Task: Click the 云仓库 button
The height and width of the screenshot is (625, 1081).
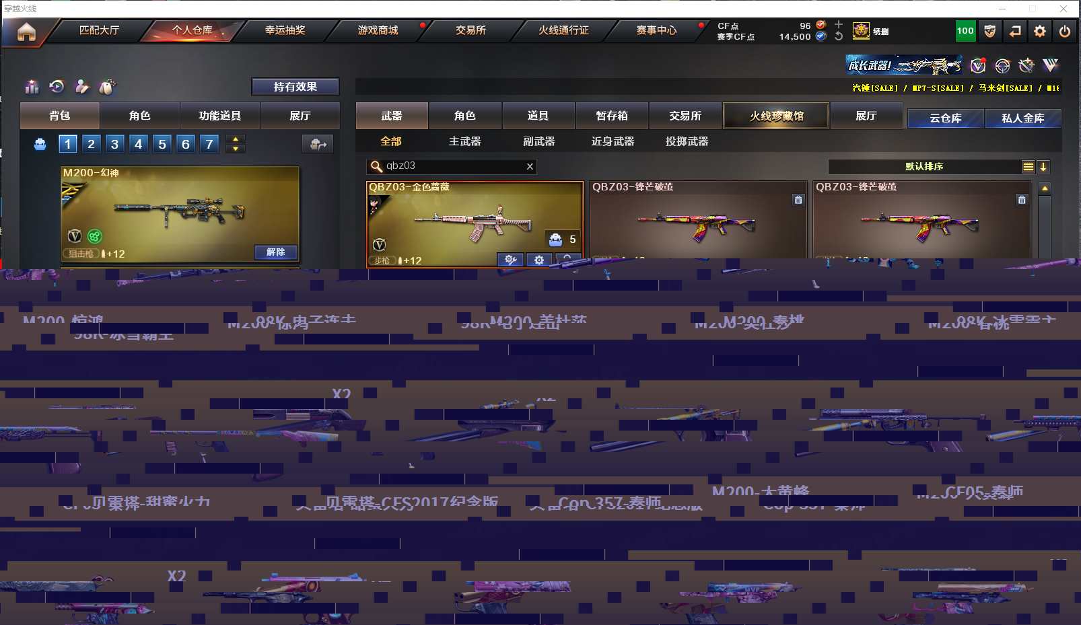Action: click(946, 118)
